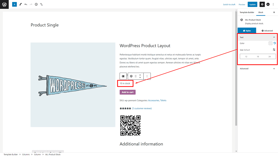Open the text Color swatch picker

(270, 43)
